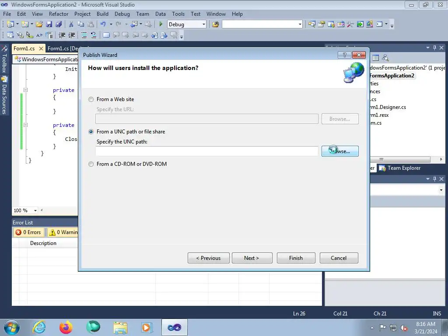Viewport: 448px width, 336px height.
Task: Open the File menu
Action: (x=7, y=14)
